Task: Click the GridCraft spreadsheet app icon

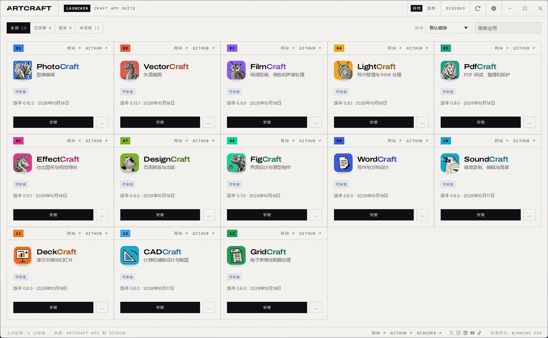Action: pos(236,256)
